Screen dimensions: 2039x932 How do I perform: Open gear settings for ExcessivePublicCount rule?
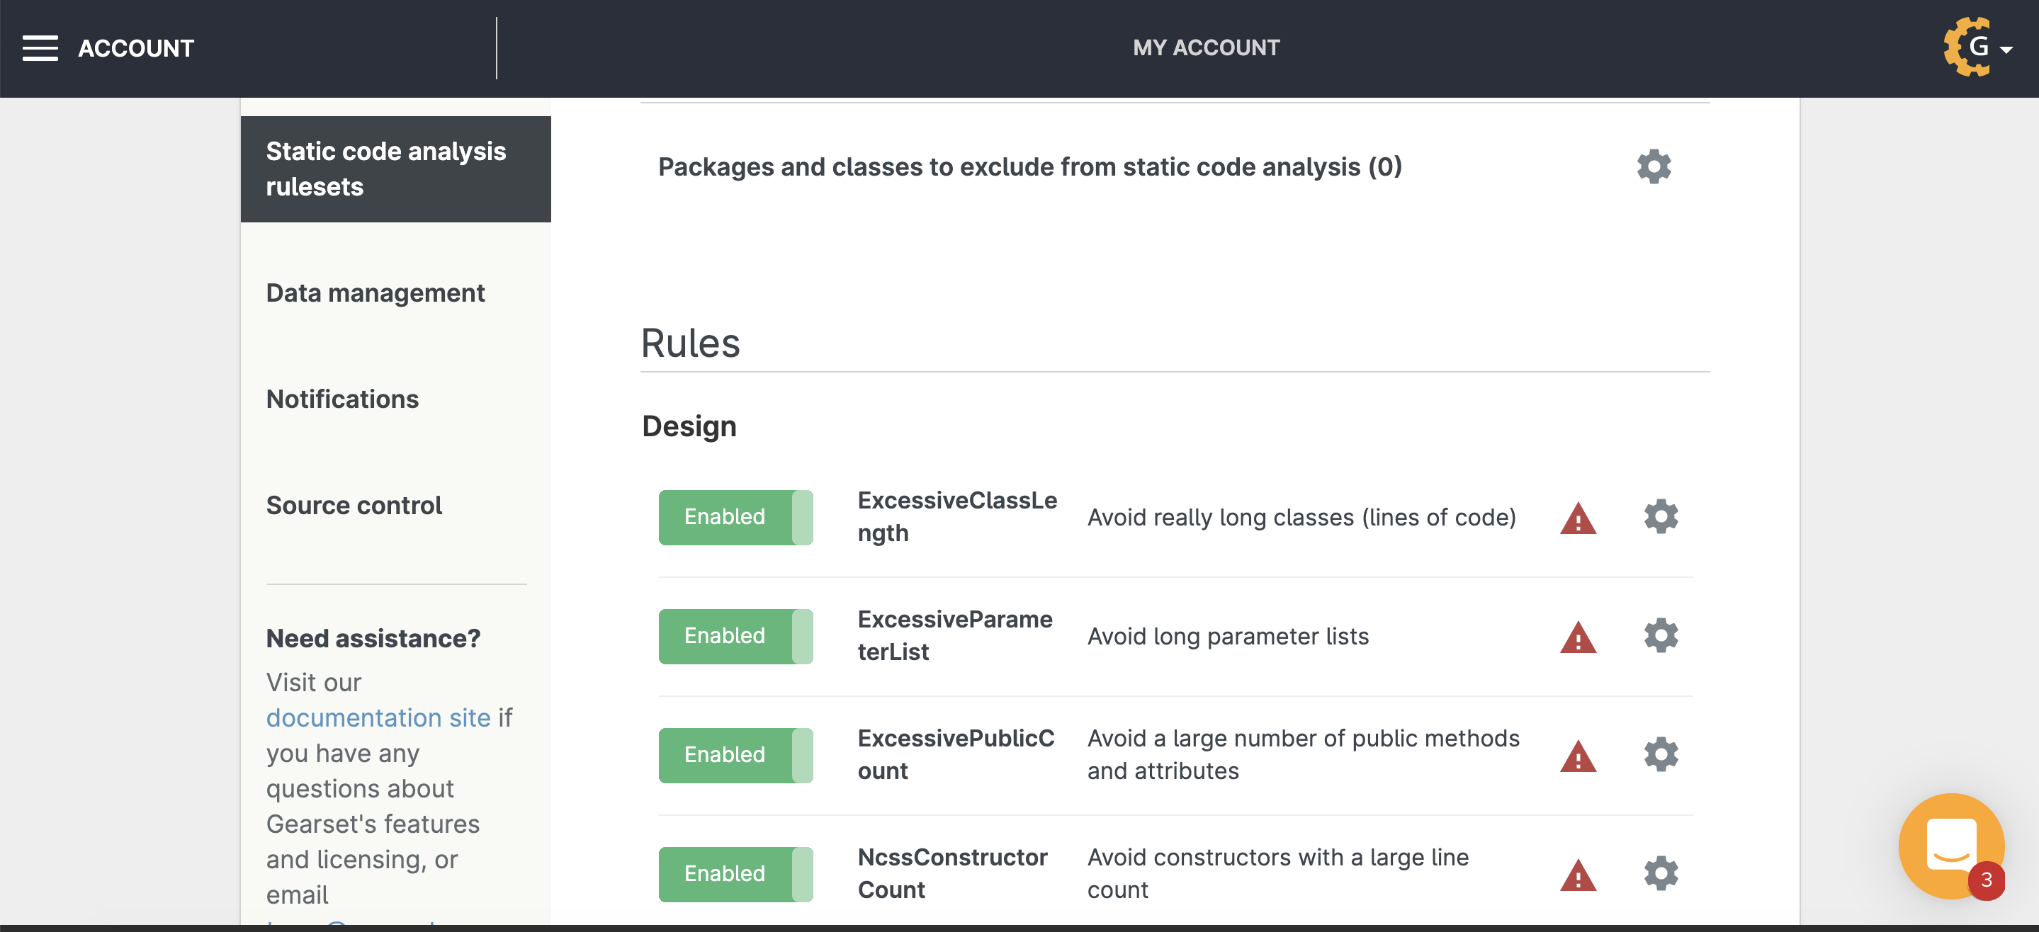point(1660,754)
